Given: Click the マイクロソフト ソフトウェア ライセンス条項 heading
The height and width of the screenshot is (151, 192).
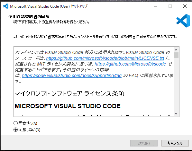Looking at the screenshot, I should point(69,93).
